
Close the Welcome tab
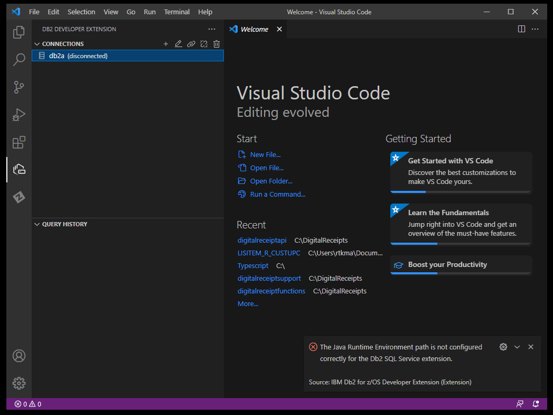(279, 29)
